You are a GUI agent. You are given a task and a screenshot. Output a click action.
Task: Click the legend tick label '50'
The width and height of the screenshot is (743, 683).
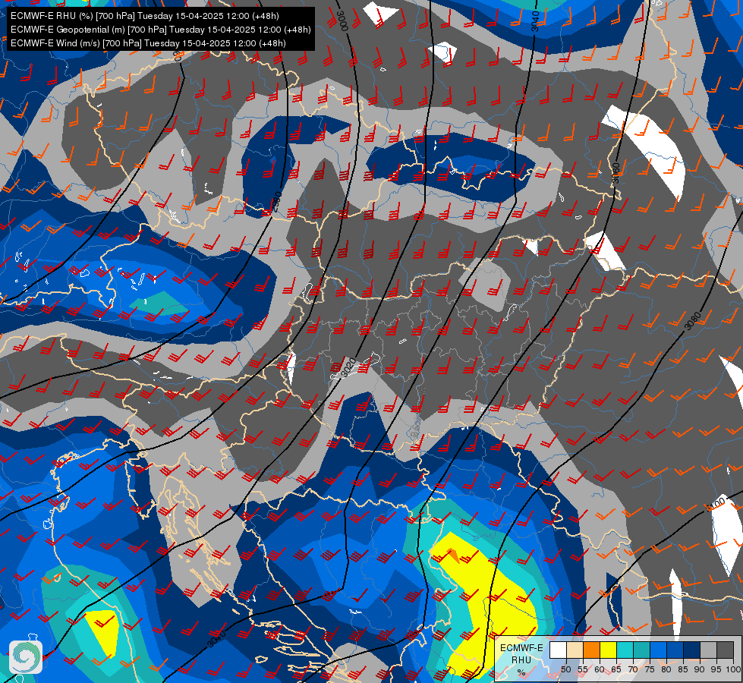[566, 669]
